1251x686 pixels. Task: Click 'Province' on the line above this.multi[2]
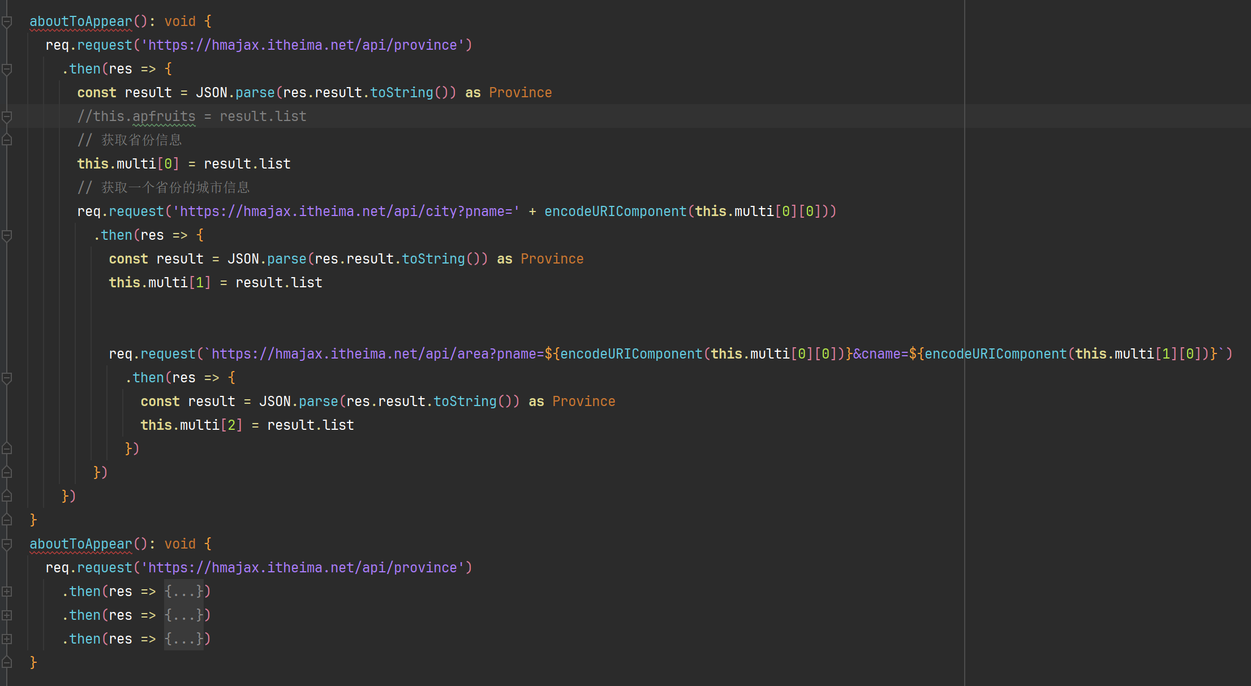[584, 402]
